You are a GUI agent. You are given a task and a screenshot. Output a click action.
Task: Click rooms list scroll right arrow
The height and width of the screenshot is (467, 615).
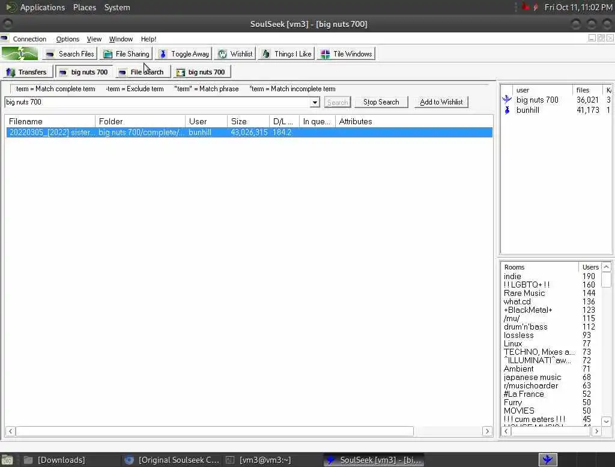pyautogui.click(x=596, y=432)
